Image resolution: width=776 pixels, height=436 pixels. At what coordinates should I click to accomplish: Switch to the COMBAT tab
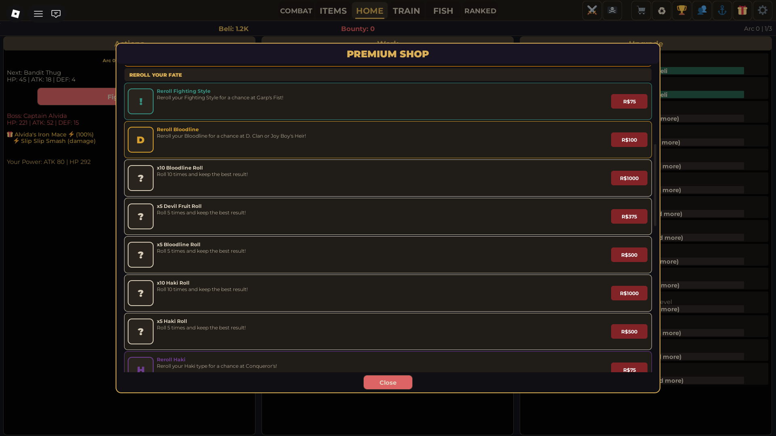pyautogui.click(x=296, y=11)
